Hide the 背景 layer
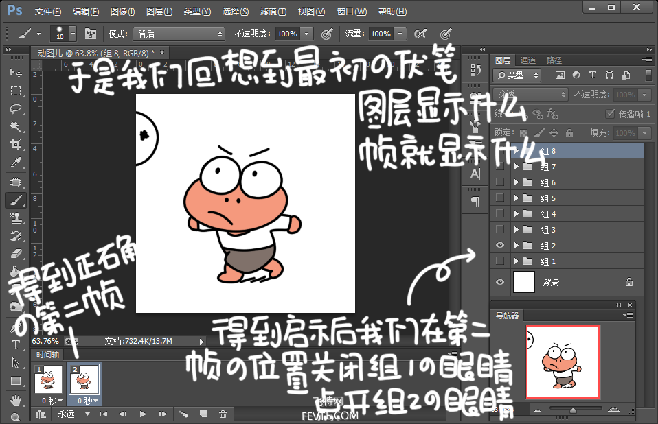 click(x=500, y=282)
